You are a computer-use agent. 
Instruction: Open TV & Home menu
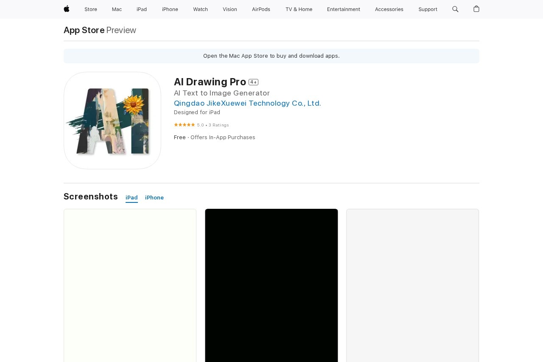pyautogui.click(x=299, y=9)
